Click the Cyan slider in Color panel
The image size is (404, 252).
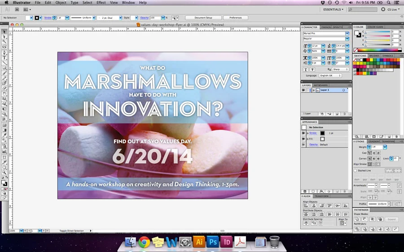[x=378, y=32]
